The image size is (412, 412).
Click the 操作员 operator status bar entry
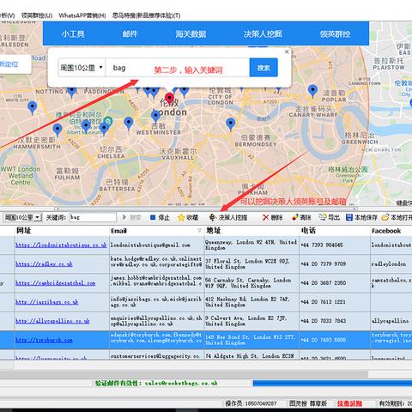tap(251, 403)
